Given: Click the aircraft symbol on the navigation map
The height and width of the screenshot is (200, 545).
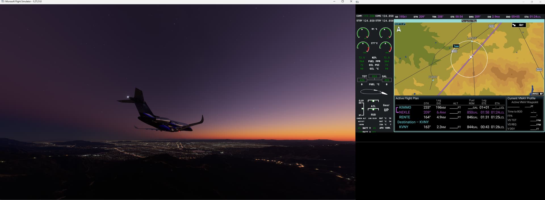Looking at the screenshot, I should 471,57.
